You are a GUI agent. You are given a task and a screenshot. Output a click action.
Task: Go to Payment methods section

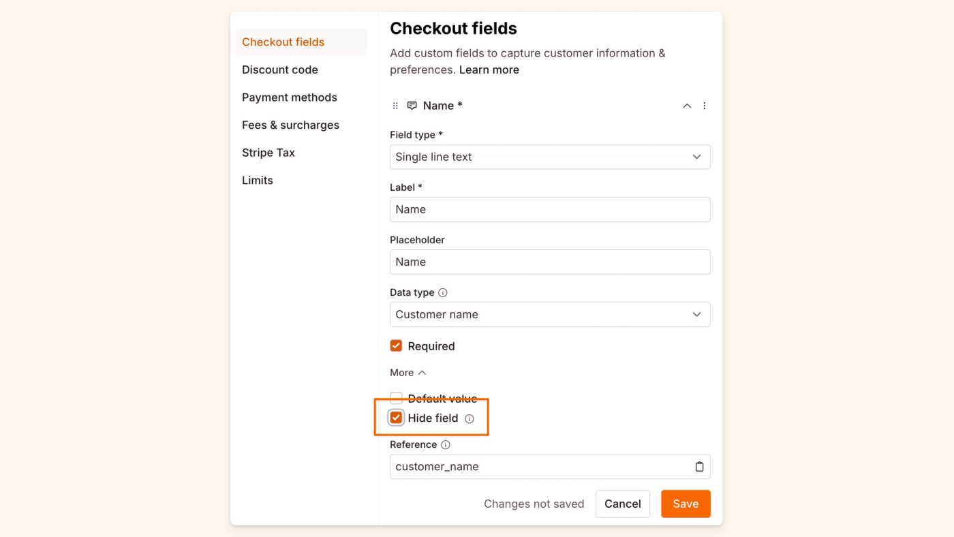click(x=290, y=97)
